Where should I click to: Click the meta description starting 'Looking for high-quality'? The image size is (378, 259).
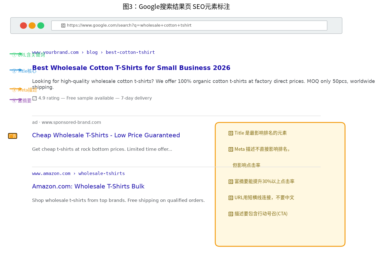203,84
